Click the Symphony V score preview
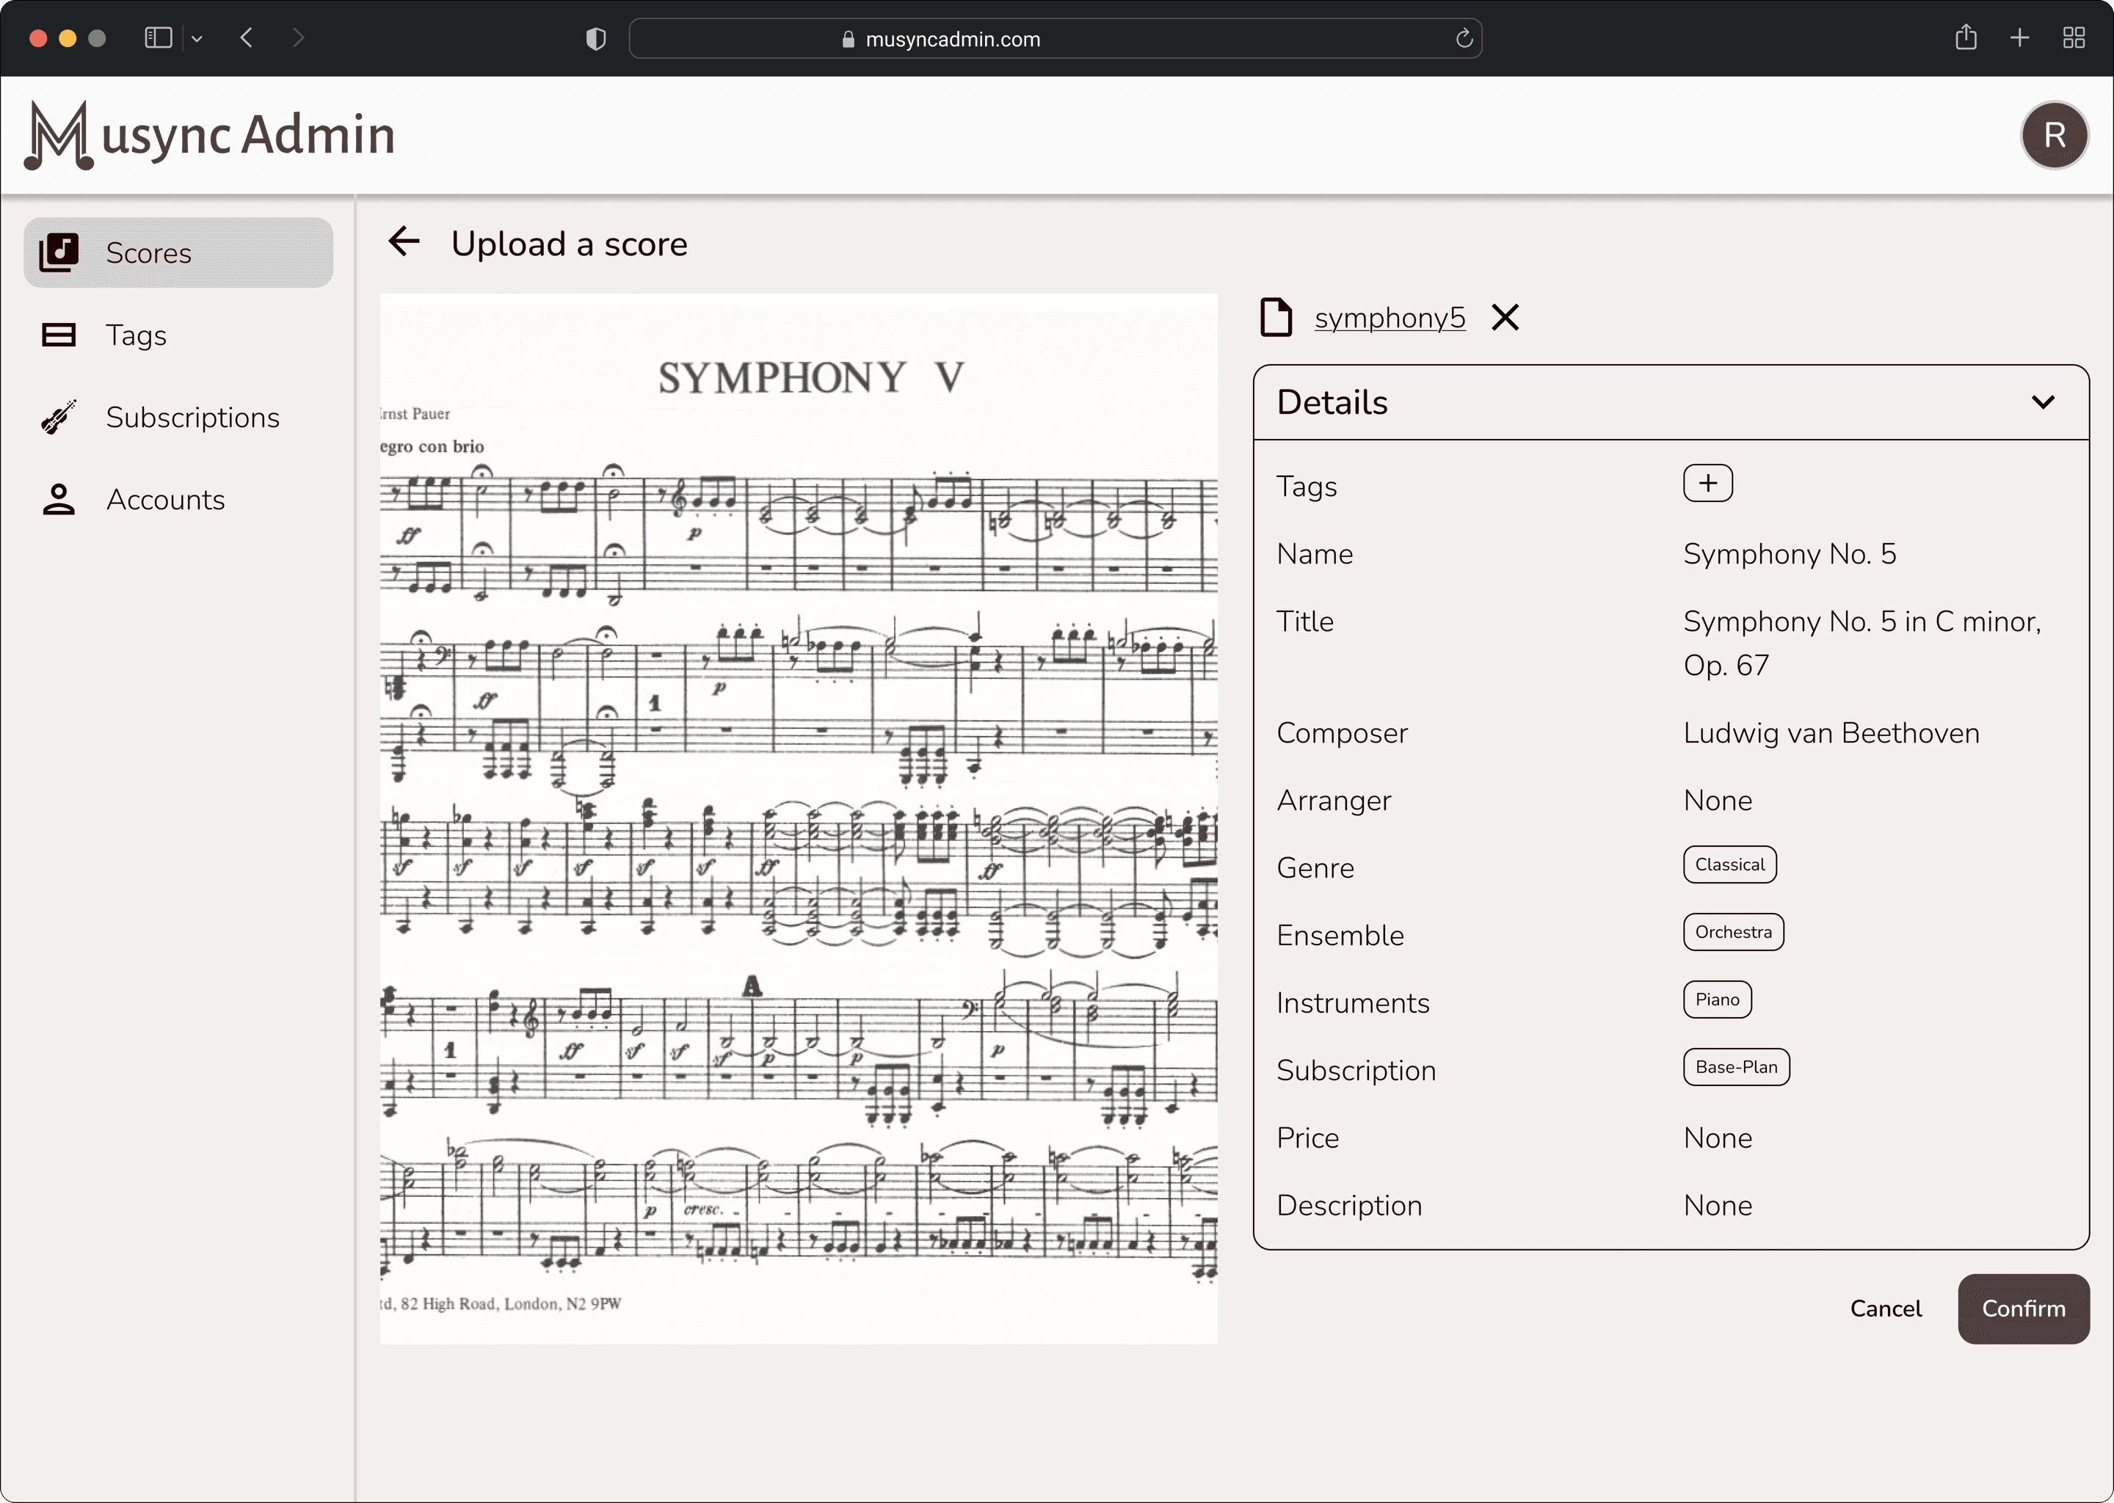 point(799,819)
